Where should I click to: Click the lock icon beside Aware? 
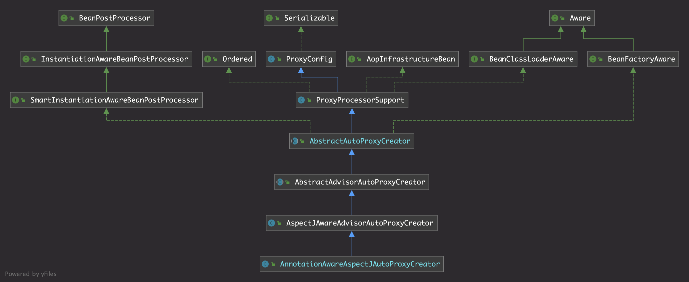pyautogui.click(x=562, y=18)
